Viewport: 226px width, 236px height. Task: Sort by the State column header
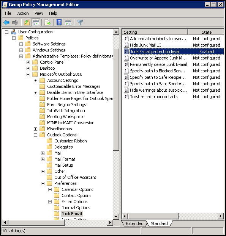206,32
